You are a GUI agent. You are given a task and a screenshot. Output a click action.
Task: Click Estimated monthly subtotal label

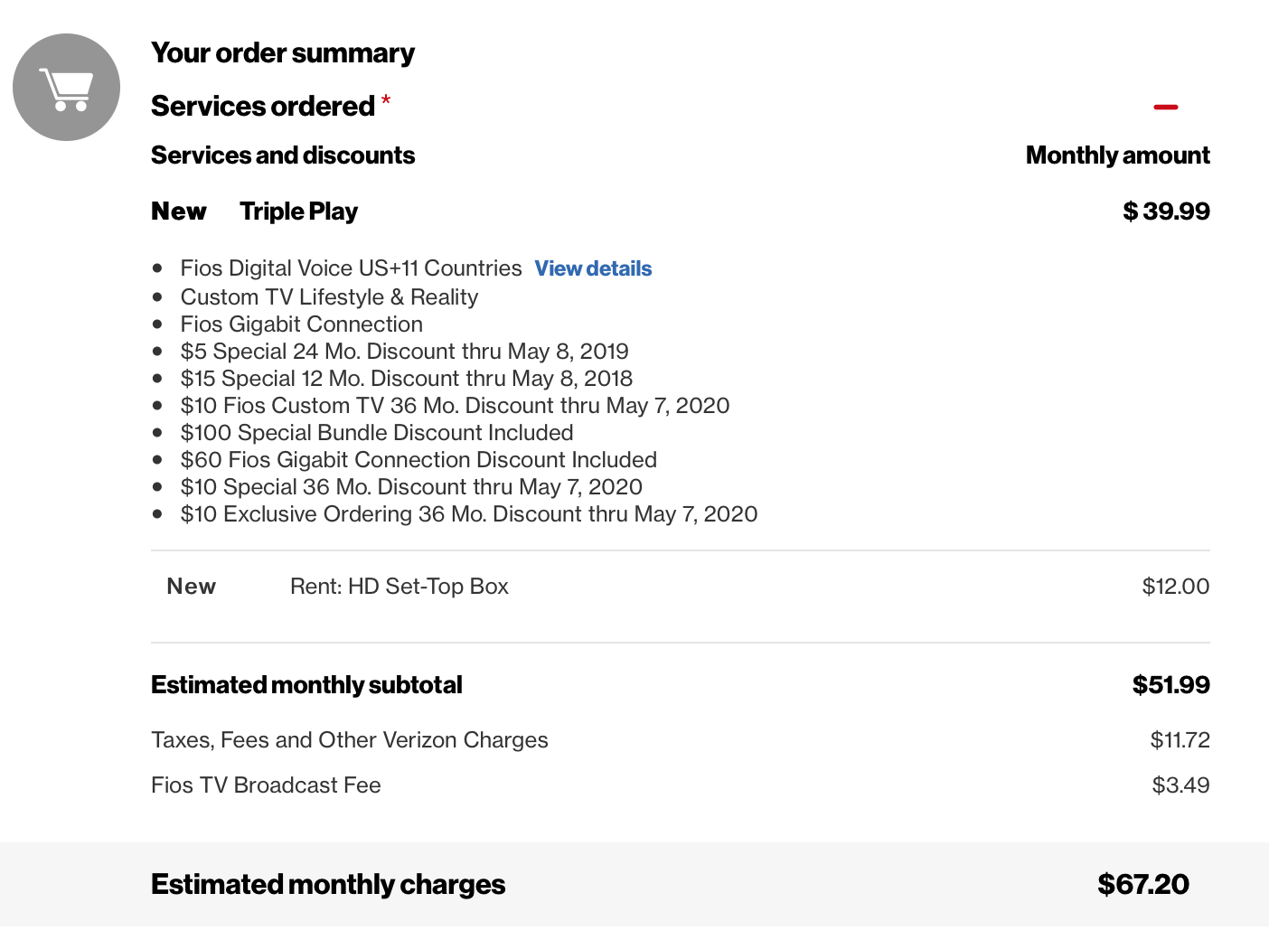pyautogui.click(x=306, y=685)
